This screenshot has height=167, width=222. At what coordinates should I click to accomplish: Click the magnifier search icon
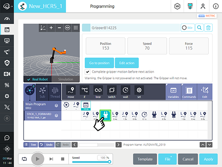199,28
